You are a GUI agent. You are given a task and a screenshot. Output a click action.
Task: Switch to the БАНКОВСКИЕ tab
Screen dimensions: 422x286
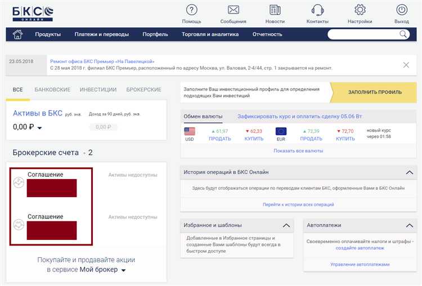[52, 90]
